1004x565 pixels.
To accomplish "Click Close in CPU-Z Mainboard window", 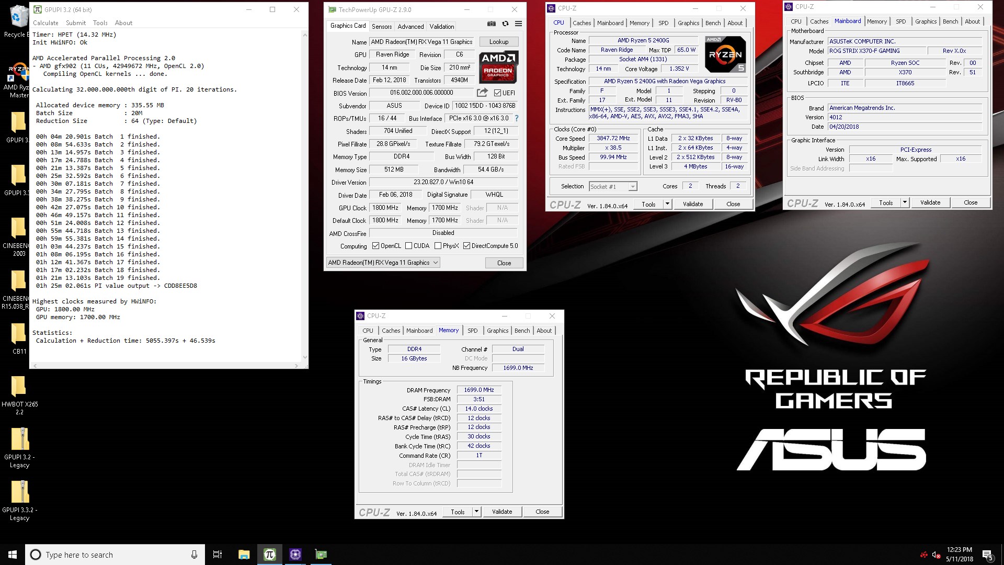I will (971, 202).
